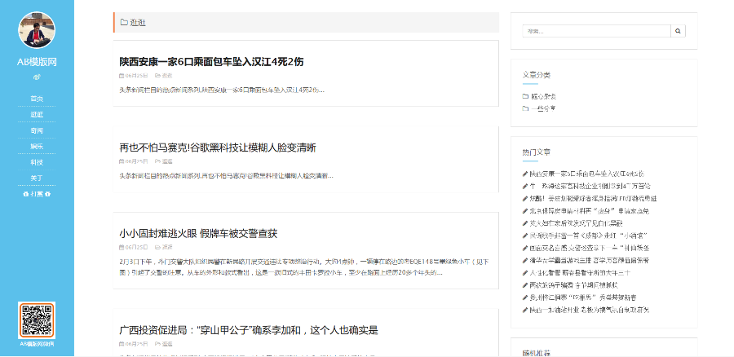Open hot article about 加油站开业 老板
Image resolution: width=734 pixels, height=357 pixels.
590,310
